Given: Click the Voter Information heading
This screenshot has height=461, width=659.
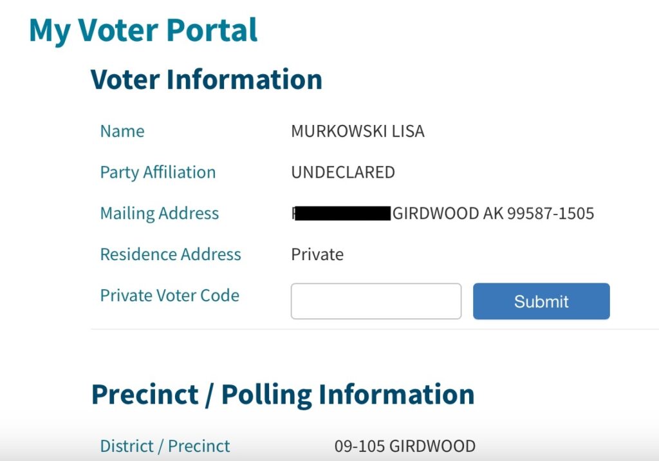Looking at the screenshot, I should point(207,79).
